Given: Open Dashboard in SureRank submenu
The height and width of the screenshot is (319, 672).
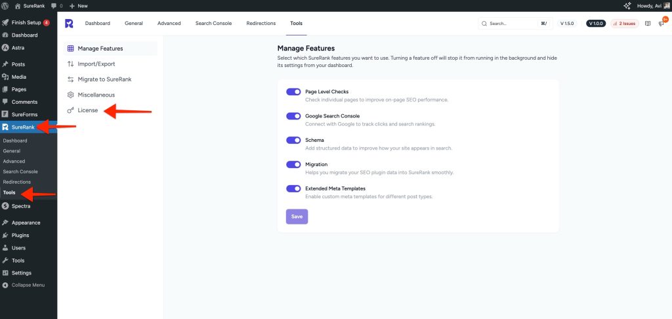Looking at the screenshot, I should click(x=15, y=140).
